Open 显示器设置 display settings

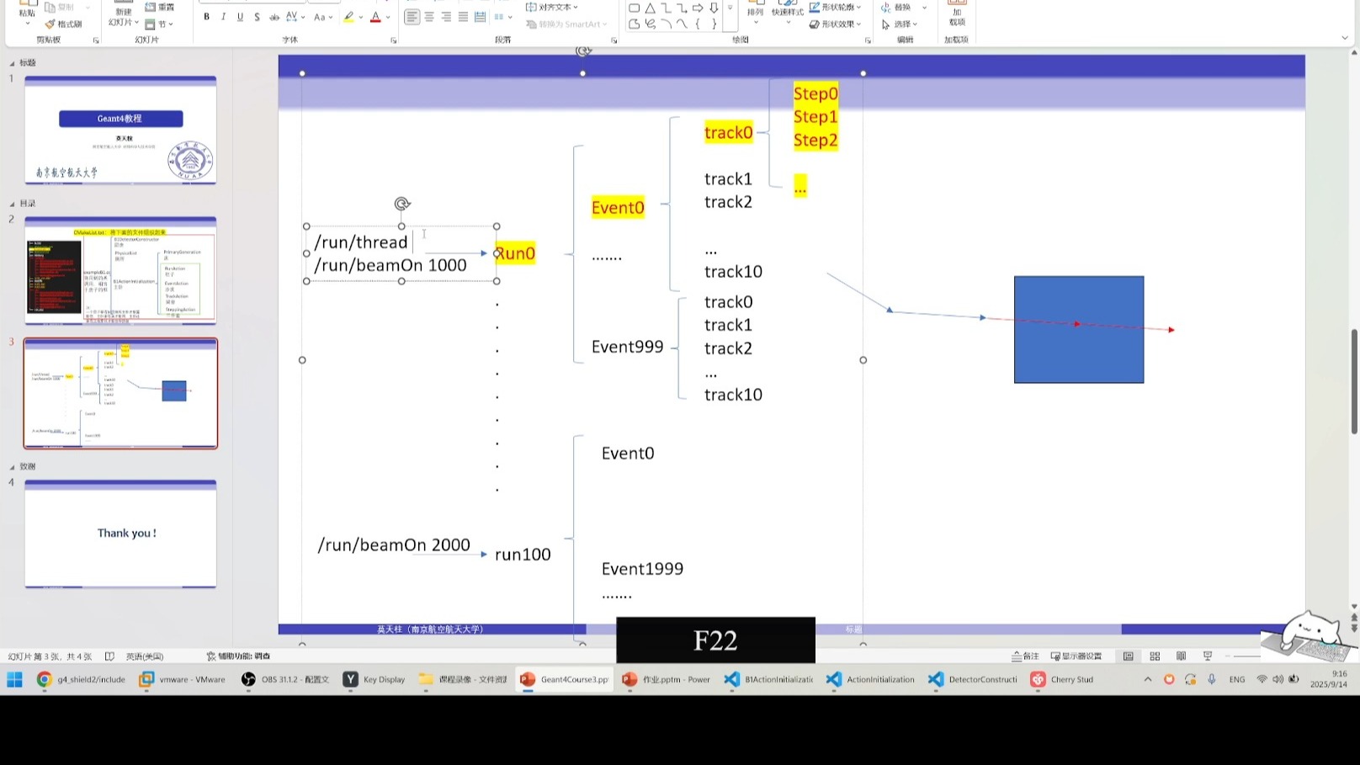tap(1076, 656)
